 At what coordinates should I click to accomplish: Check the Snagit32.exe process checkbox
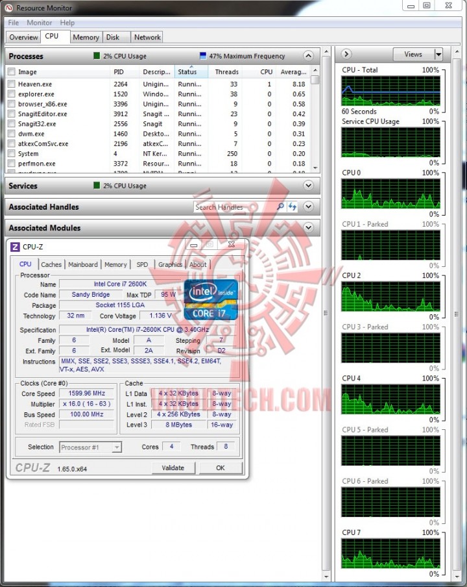point(12,123)
